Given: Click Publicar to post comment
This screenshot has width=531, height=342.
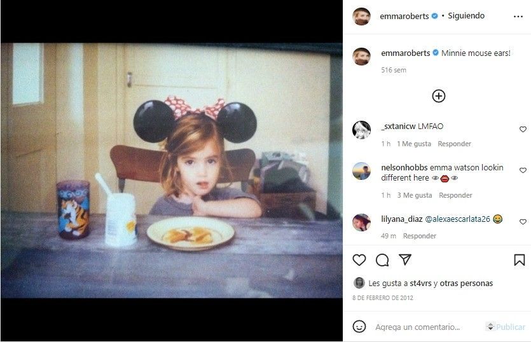Looking at the screenshot, I should click(510, 327).
